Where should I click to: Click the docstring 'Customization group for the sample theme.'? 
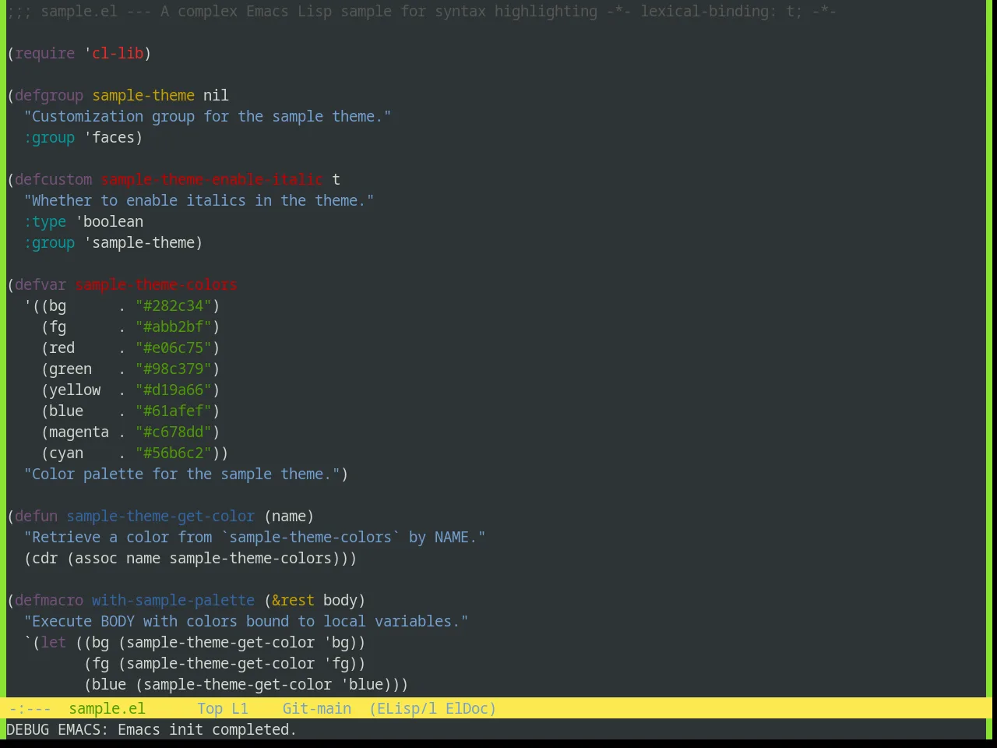pyautogui.click(x=207, y=116)
